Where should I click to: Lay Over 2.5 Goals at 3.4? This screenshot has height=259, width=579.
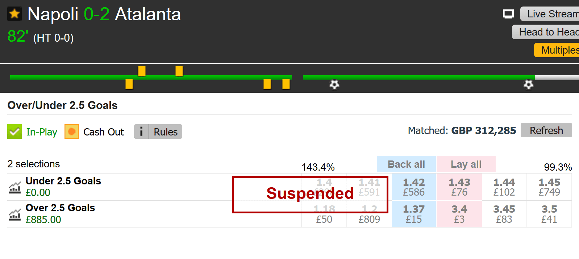459,214
